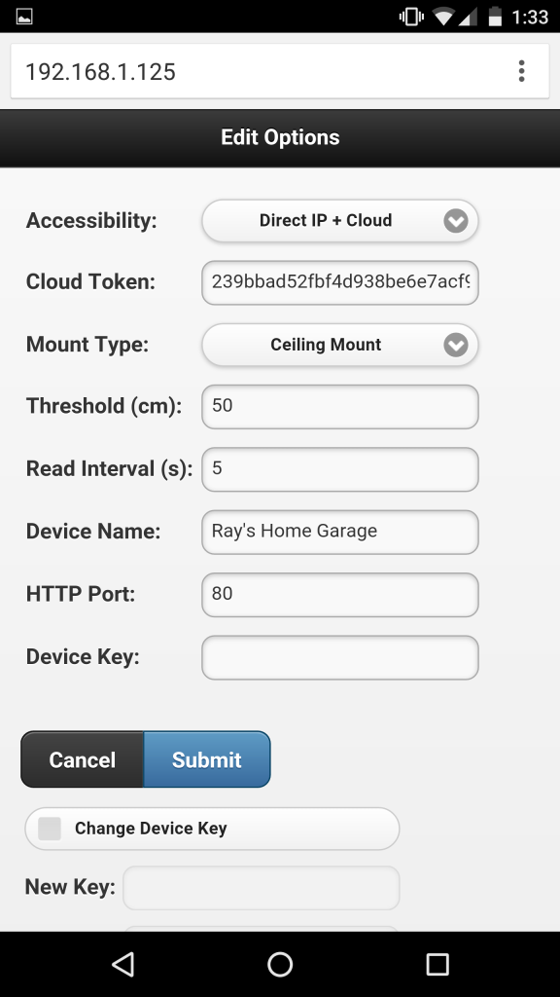Tap the Back navigation button

(121, 964)
